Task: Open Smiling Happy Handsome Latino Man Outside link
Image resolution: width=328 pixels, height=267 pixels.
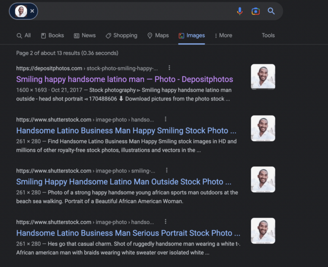Action: coord(124,182)
